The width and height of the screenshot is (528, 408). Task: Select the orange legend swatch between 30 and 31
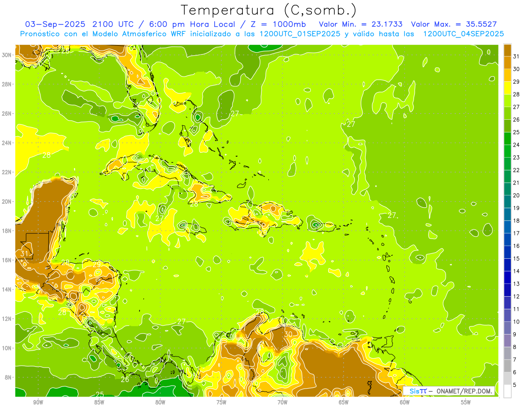507,62
